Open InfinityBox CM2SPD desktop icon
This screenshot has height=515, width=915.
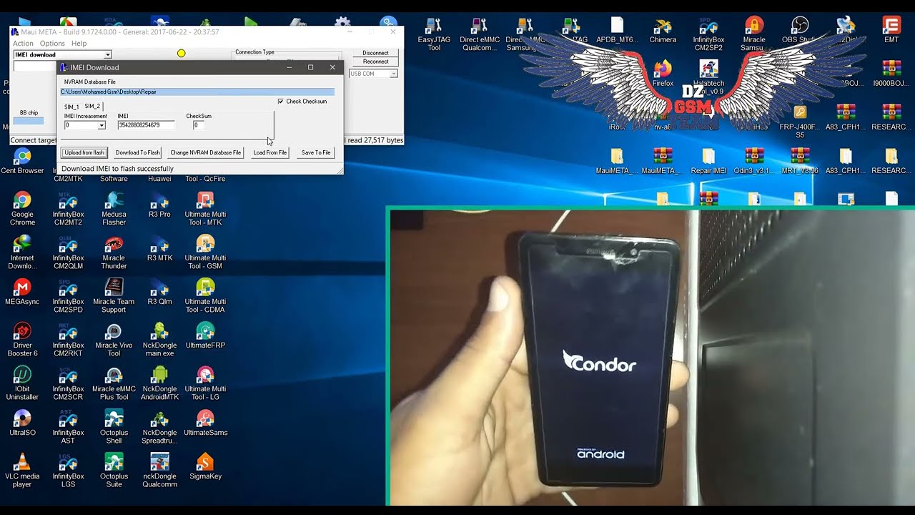[x=68, y=296]
